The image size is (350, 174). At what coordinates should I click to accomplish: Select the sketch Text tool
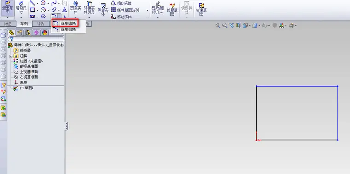coord(64,10)
